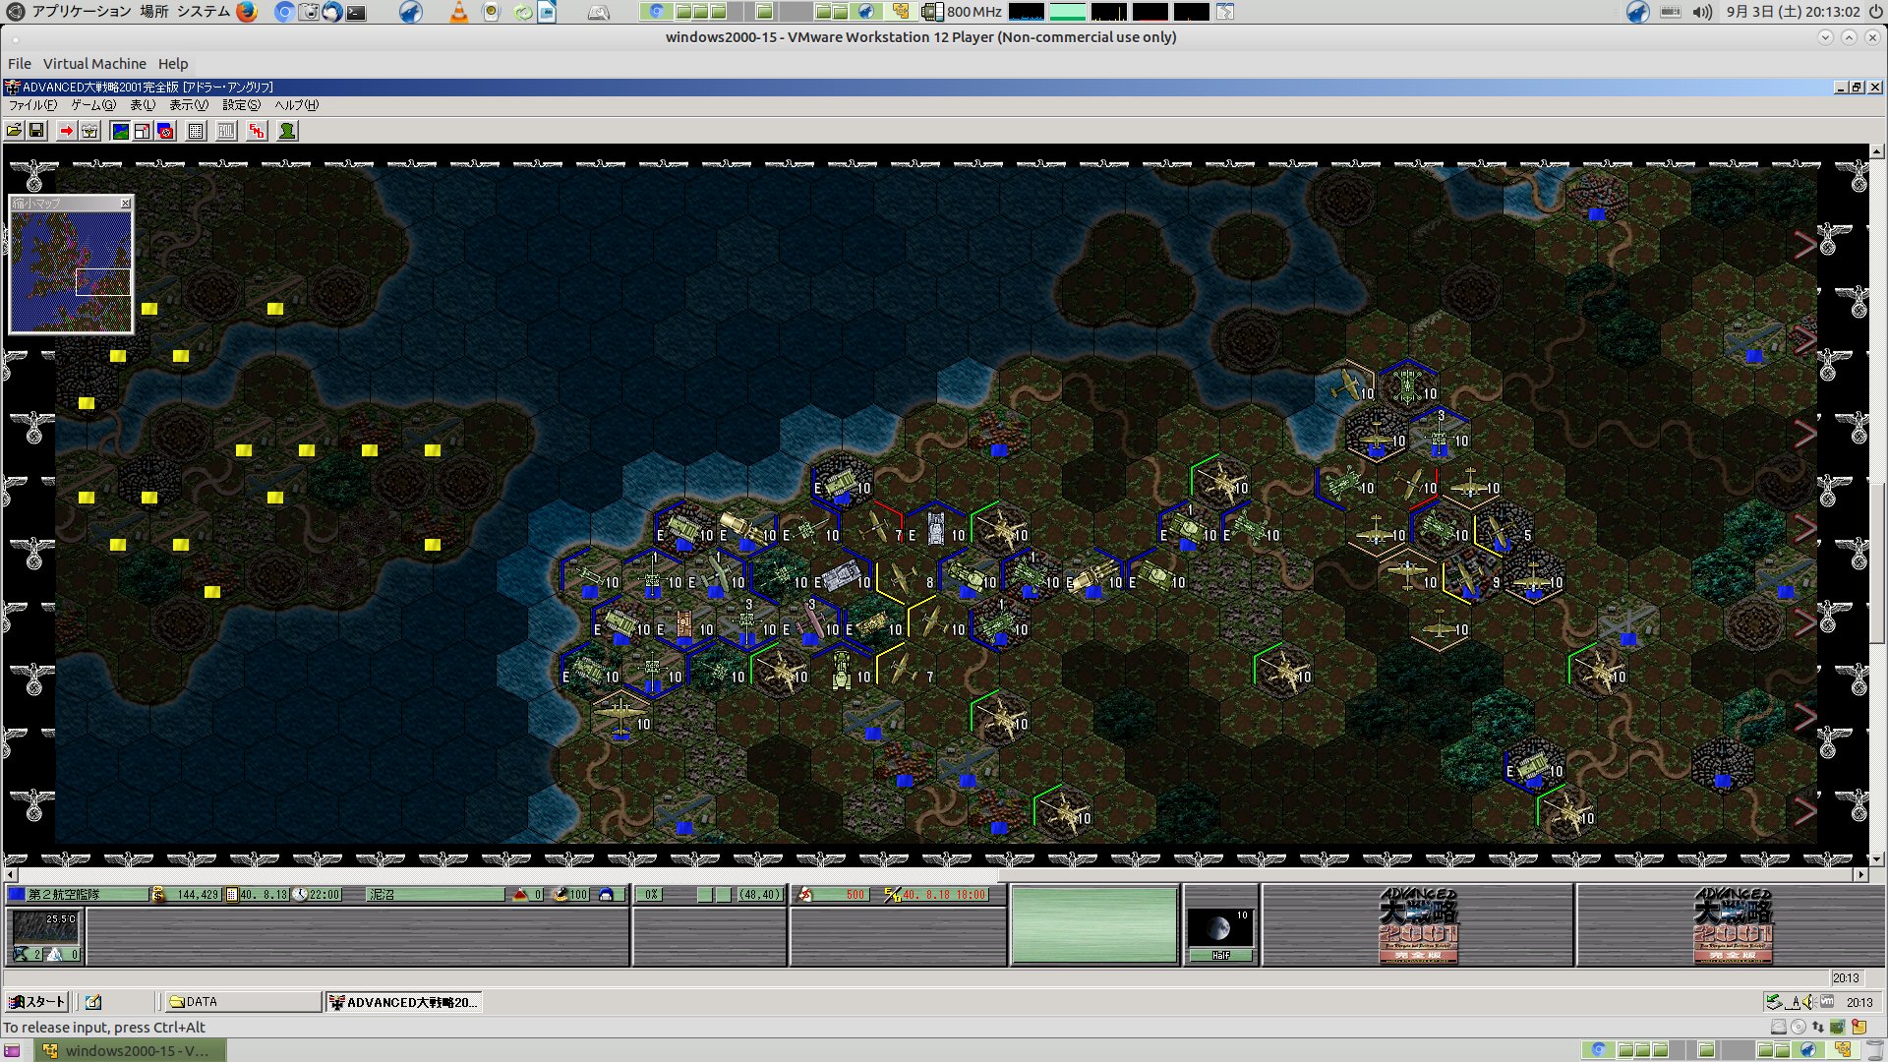1888x1062 pixels.
Task: Click the toolbar icon right of the red arrow
Action: 89,131
